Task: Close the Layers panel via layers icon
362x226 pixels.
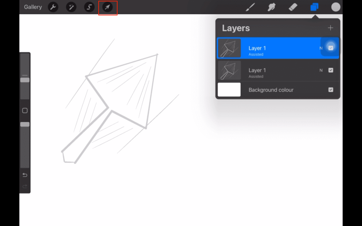Action: click(x=314, y=7)
